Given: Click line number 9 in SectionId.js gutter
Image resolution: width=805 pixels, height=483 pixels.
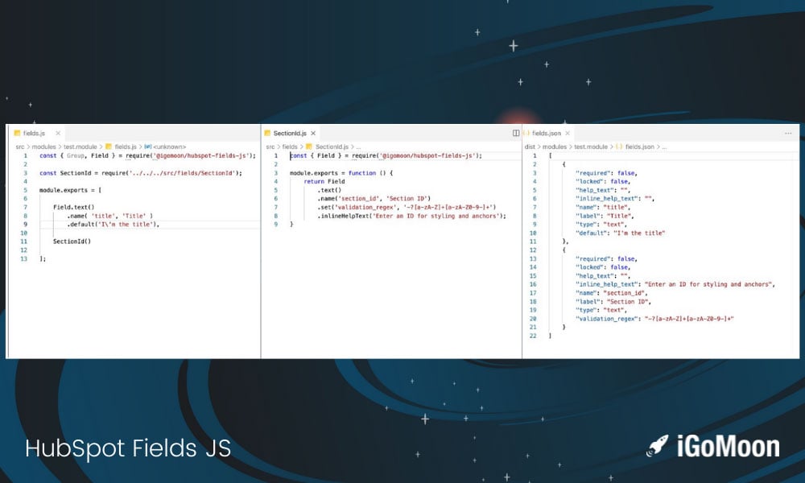Looking at the screenshot, I should [275, 225].
